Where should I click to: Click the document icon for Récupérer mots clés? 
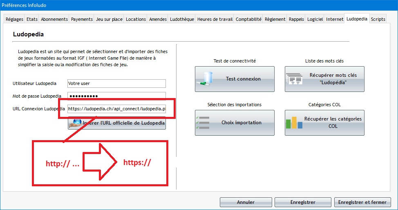coord(294,79)
